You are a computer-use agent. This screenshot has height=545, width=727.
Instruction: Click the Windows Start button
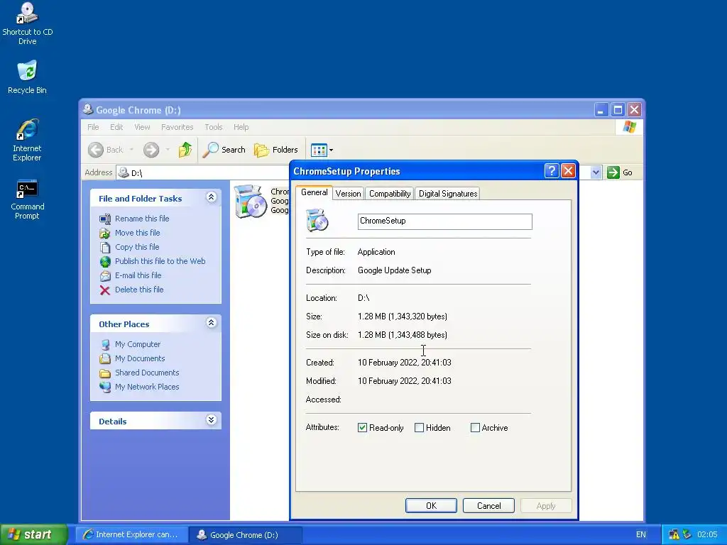33,534
